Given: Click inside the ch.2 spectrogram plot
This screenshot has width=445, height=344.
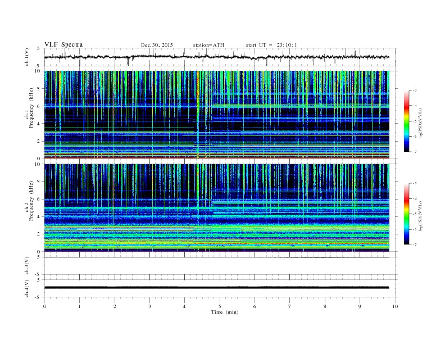Looking at the screenshot, I should pyautogui.click(x=217, y=208).
